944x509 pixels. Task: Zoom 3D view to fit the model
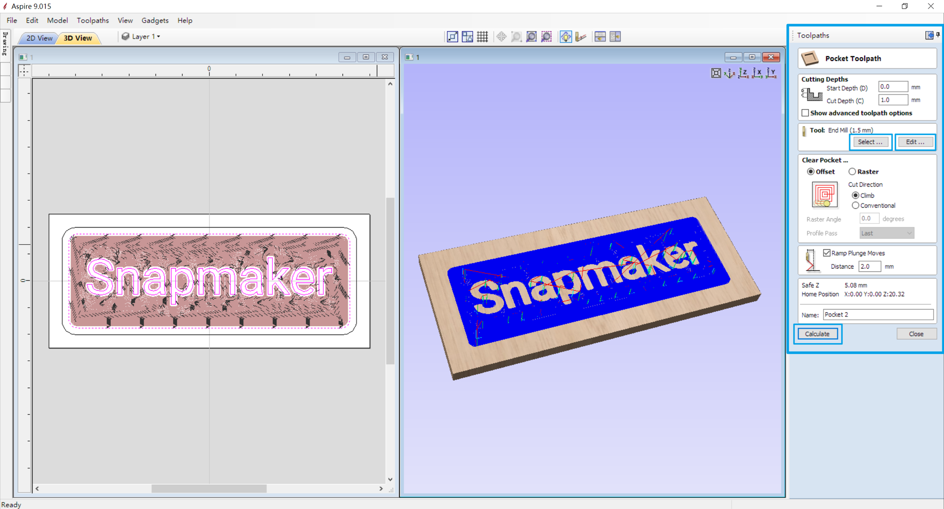tap(716, 73)
